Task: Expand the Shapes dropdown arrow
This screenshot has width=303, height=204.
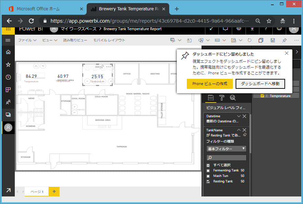Action: tap(208, 40)
